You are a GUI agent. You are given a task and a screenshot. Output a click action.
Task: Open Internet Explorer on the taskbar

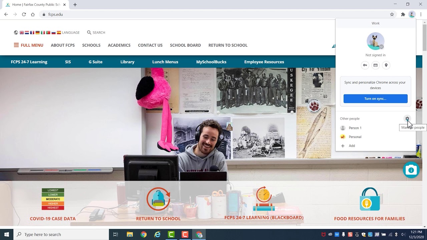157,234
